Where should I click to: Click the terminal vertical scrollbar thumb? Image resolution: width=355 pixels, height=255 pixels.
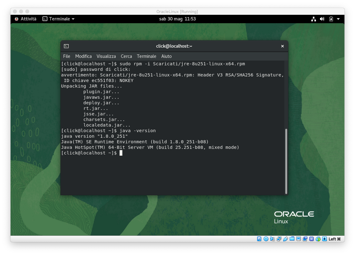pos(286,161)
